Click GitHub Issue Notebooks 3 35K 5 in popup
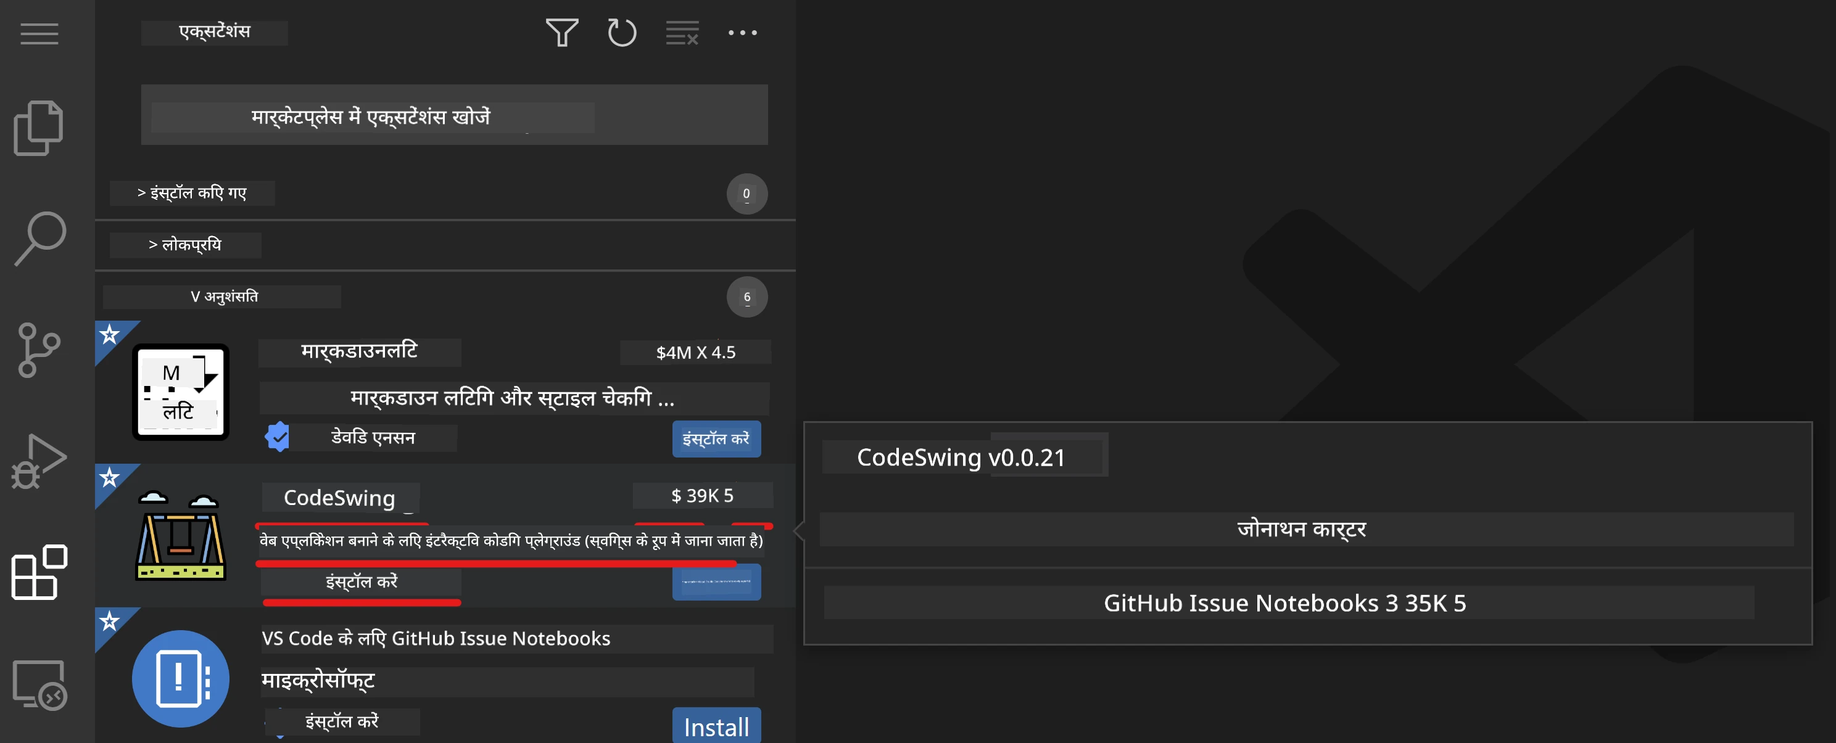Screen dimensions: 1836x743 (1285, 604)
